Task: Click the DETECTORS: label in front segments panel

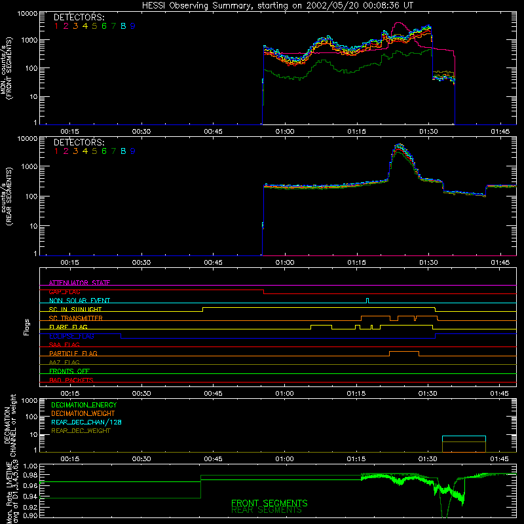Action: pos(79,17)
